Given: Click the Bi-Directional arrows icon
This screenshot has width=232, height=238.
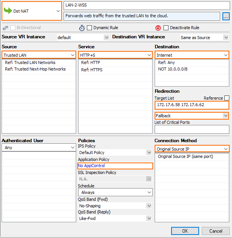Looking at the screenshot, I should tap(5, 28).
